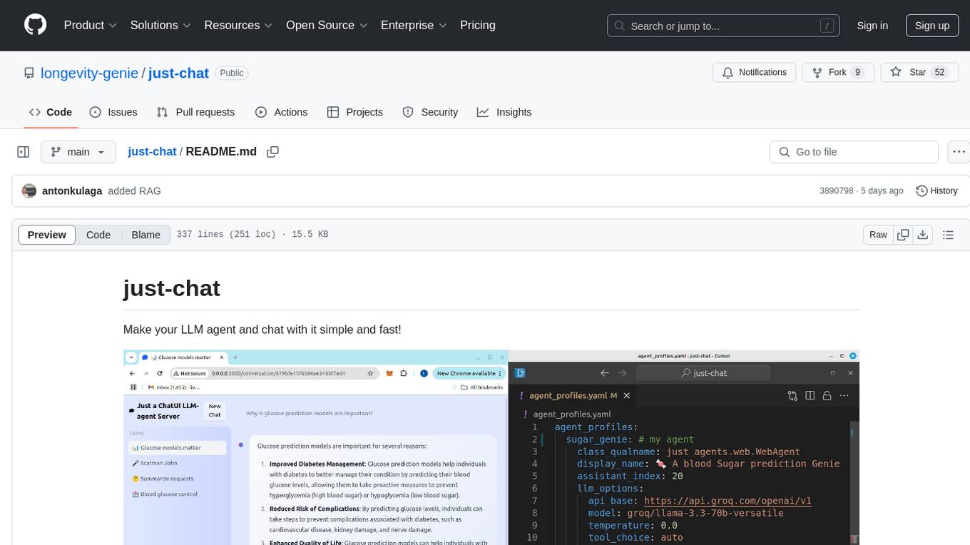
Task: Click the star icon beside Star
Action: 896,72
